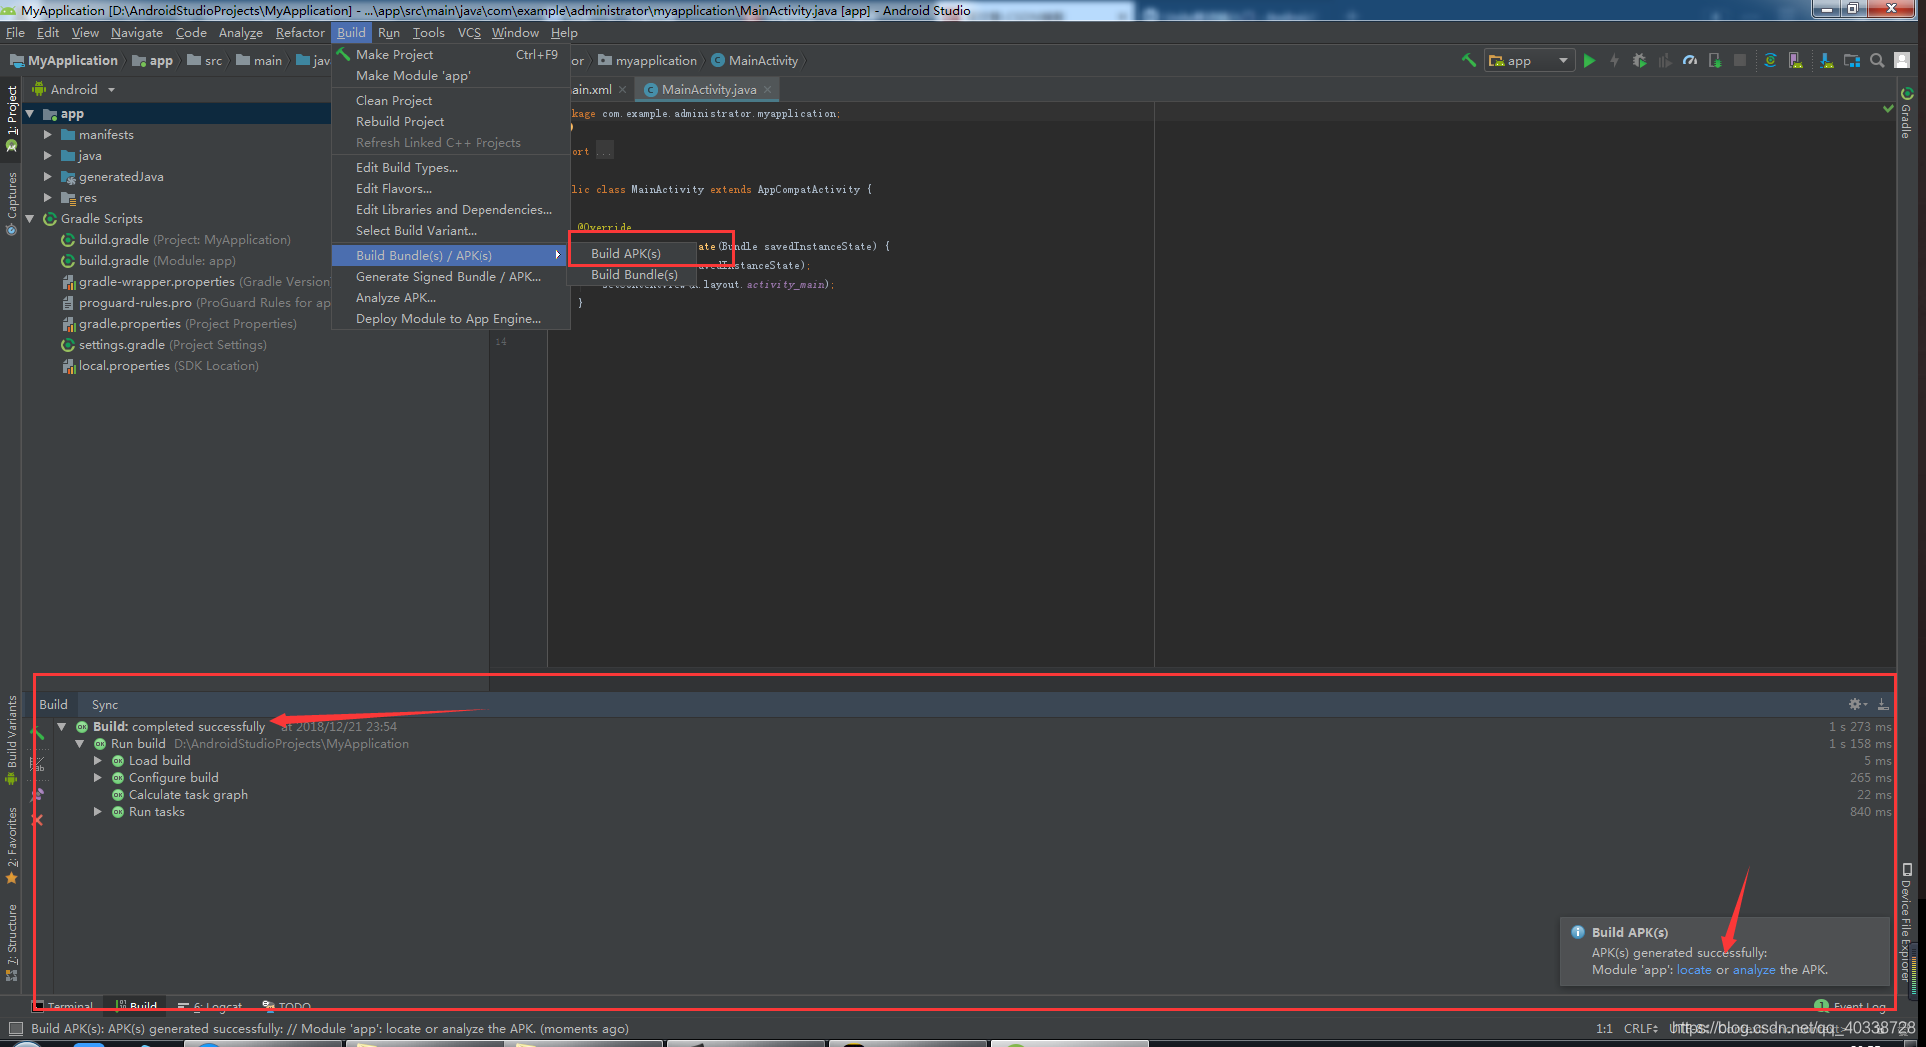Toggle tool window bars square in status bar
This screenshot has height=1047, width=1926.
(x=15, y=1028)
